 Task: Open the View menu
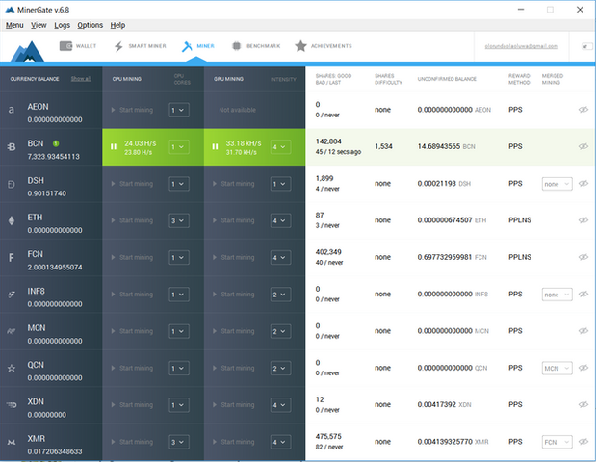pos(39,25)
